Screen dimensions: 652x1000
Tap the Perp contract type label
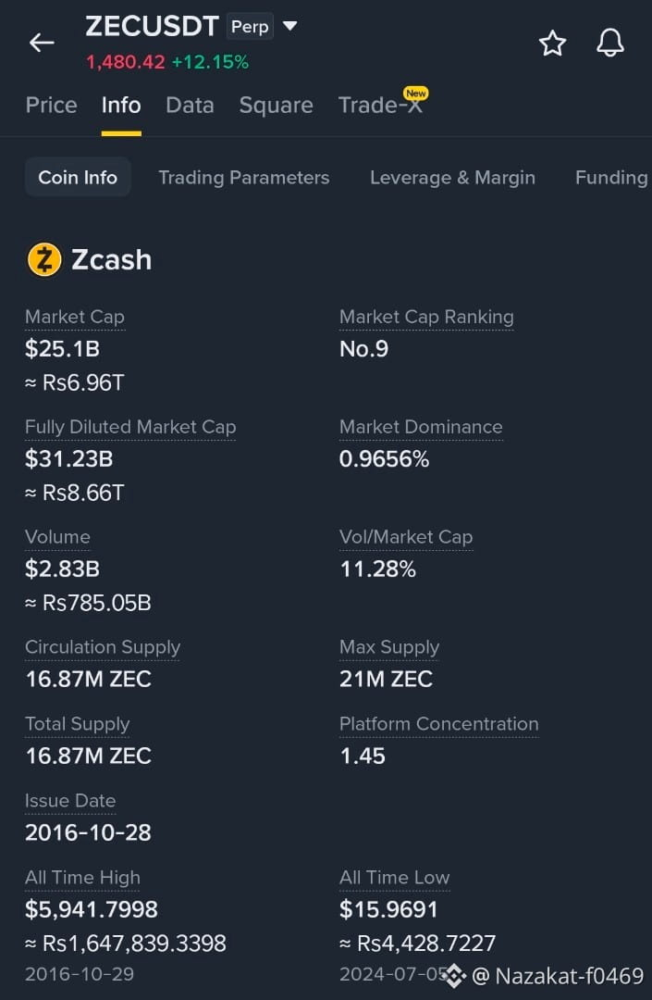tap(250, 27)
